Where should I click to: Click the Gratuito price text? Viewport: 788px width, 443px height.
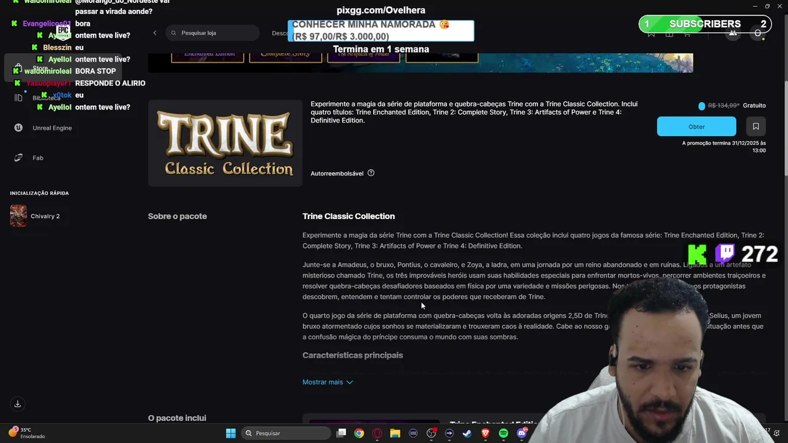pyautogui.click(x=754, y=105)
